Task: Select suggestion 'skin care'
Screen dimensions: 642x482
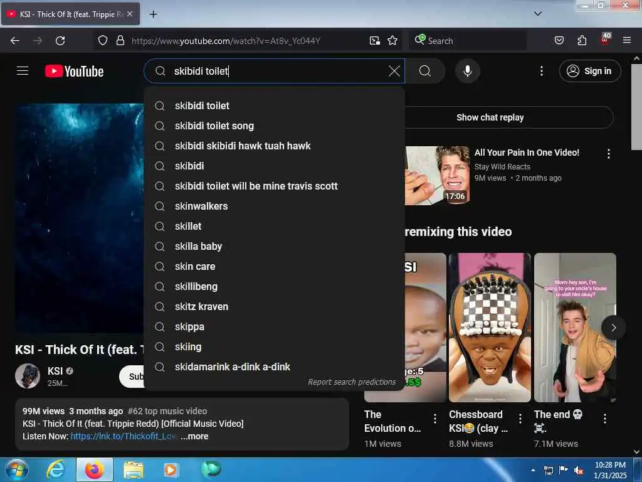Action: click(275, 266)
